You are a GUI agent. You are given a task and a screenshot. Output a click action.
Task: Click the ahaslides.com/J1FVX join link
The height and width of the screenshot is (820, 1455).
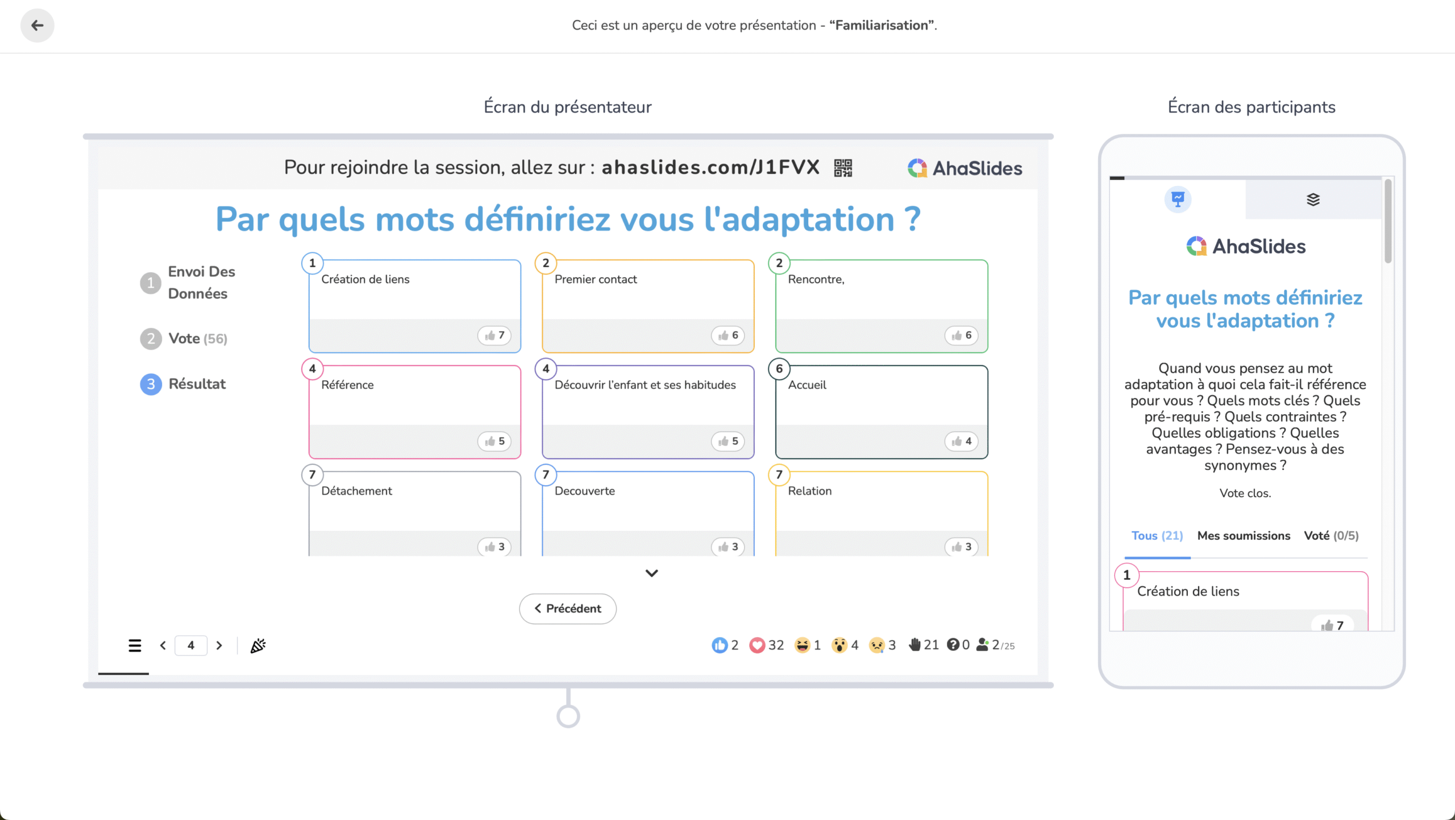(x=710, y=168)
